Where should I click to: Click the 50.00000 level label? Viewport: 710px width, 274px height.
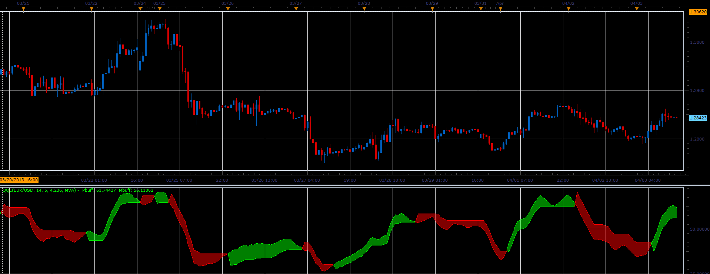point(699,229)
